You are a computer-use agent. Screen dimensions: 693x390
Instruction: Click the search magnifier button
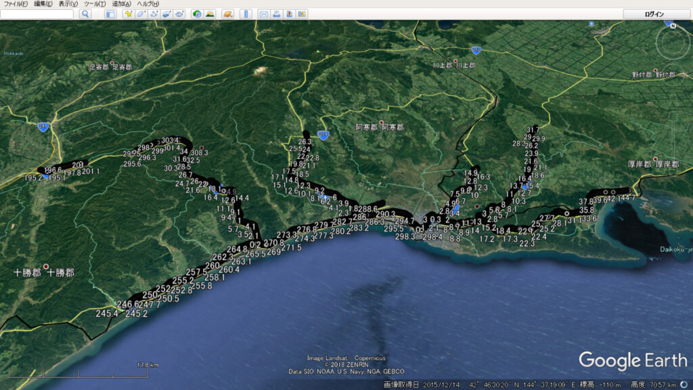tap(85, 14)
